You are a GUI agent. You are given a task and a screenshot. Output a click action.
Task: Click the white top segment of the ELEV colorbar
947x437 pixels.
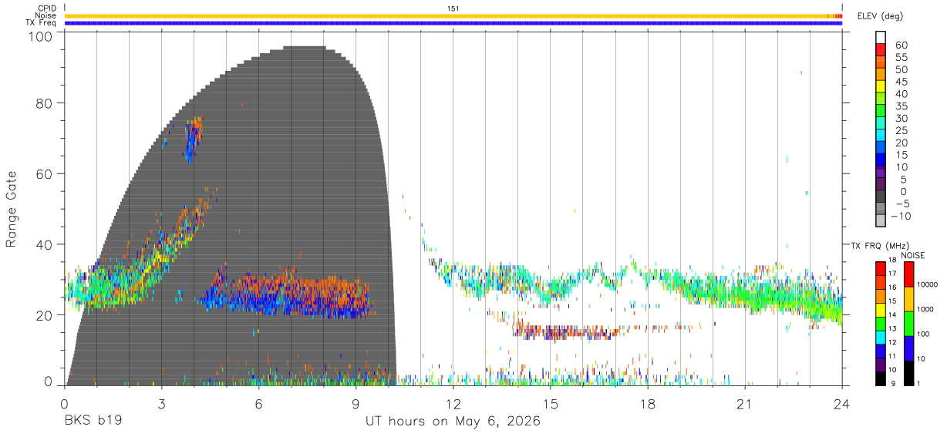(x=881, y=38)
